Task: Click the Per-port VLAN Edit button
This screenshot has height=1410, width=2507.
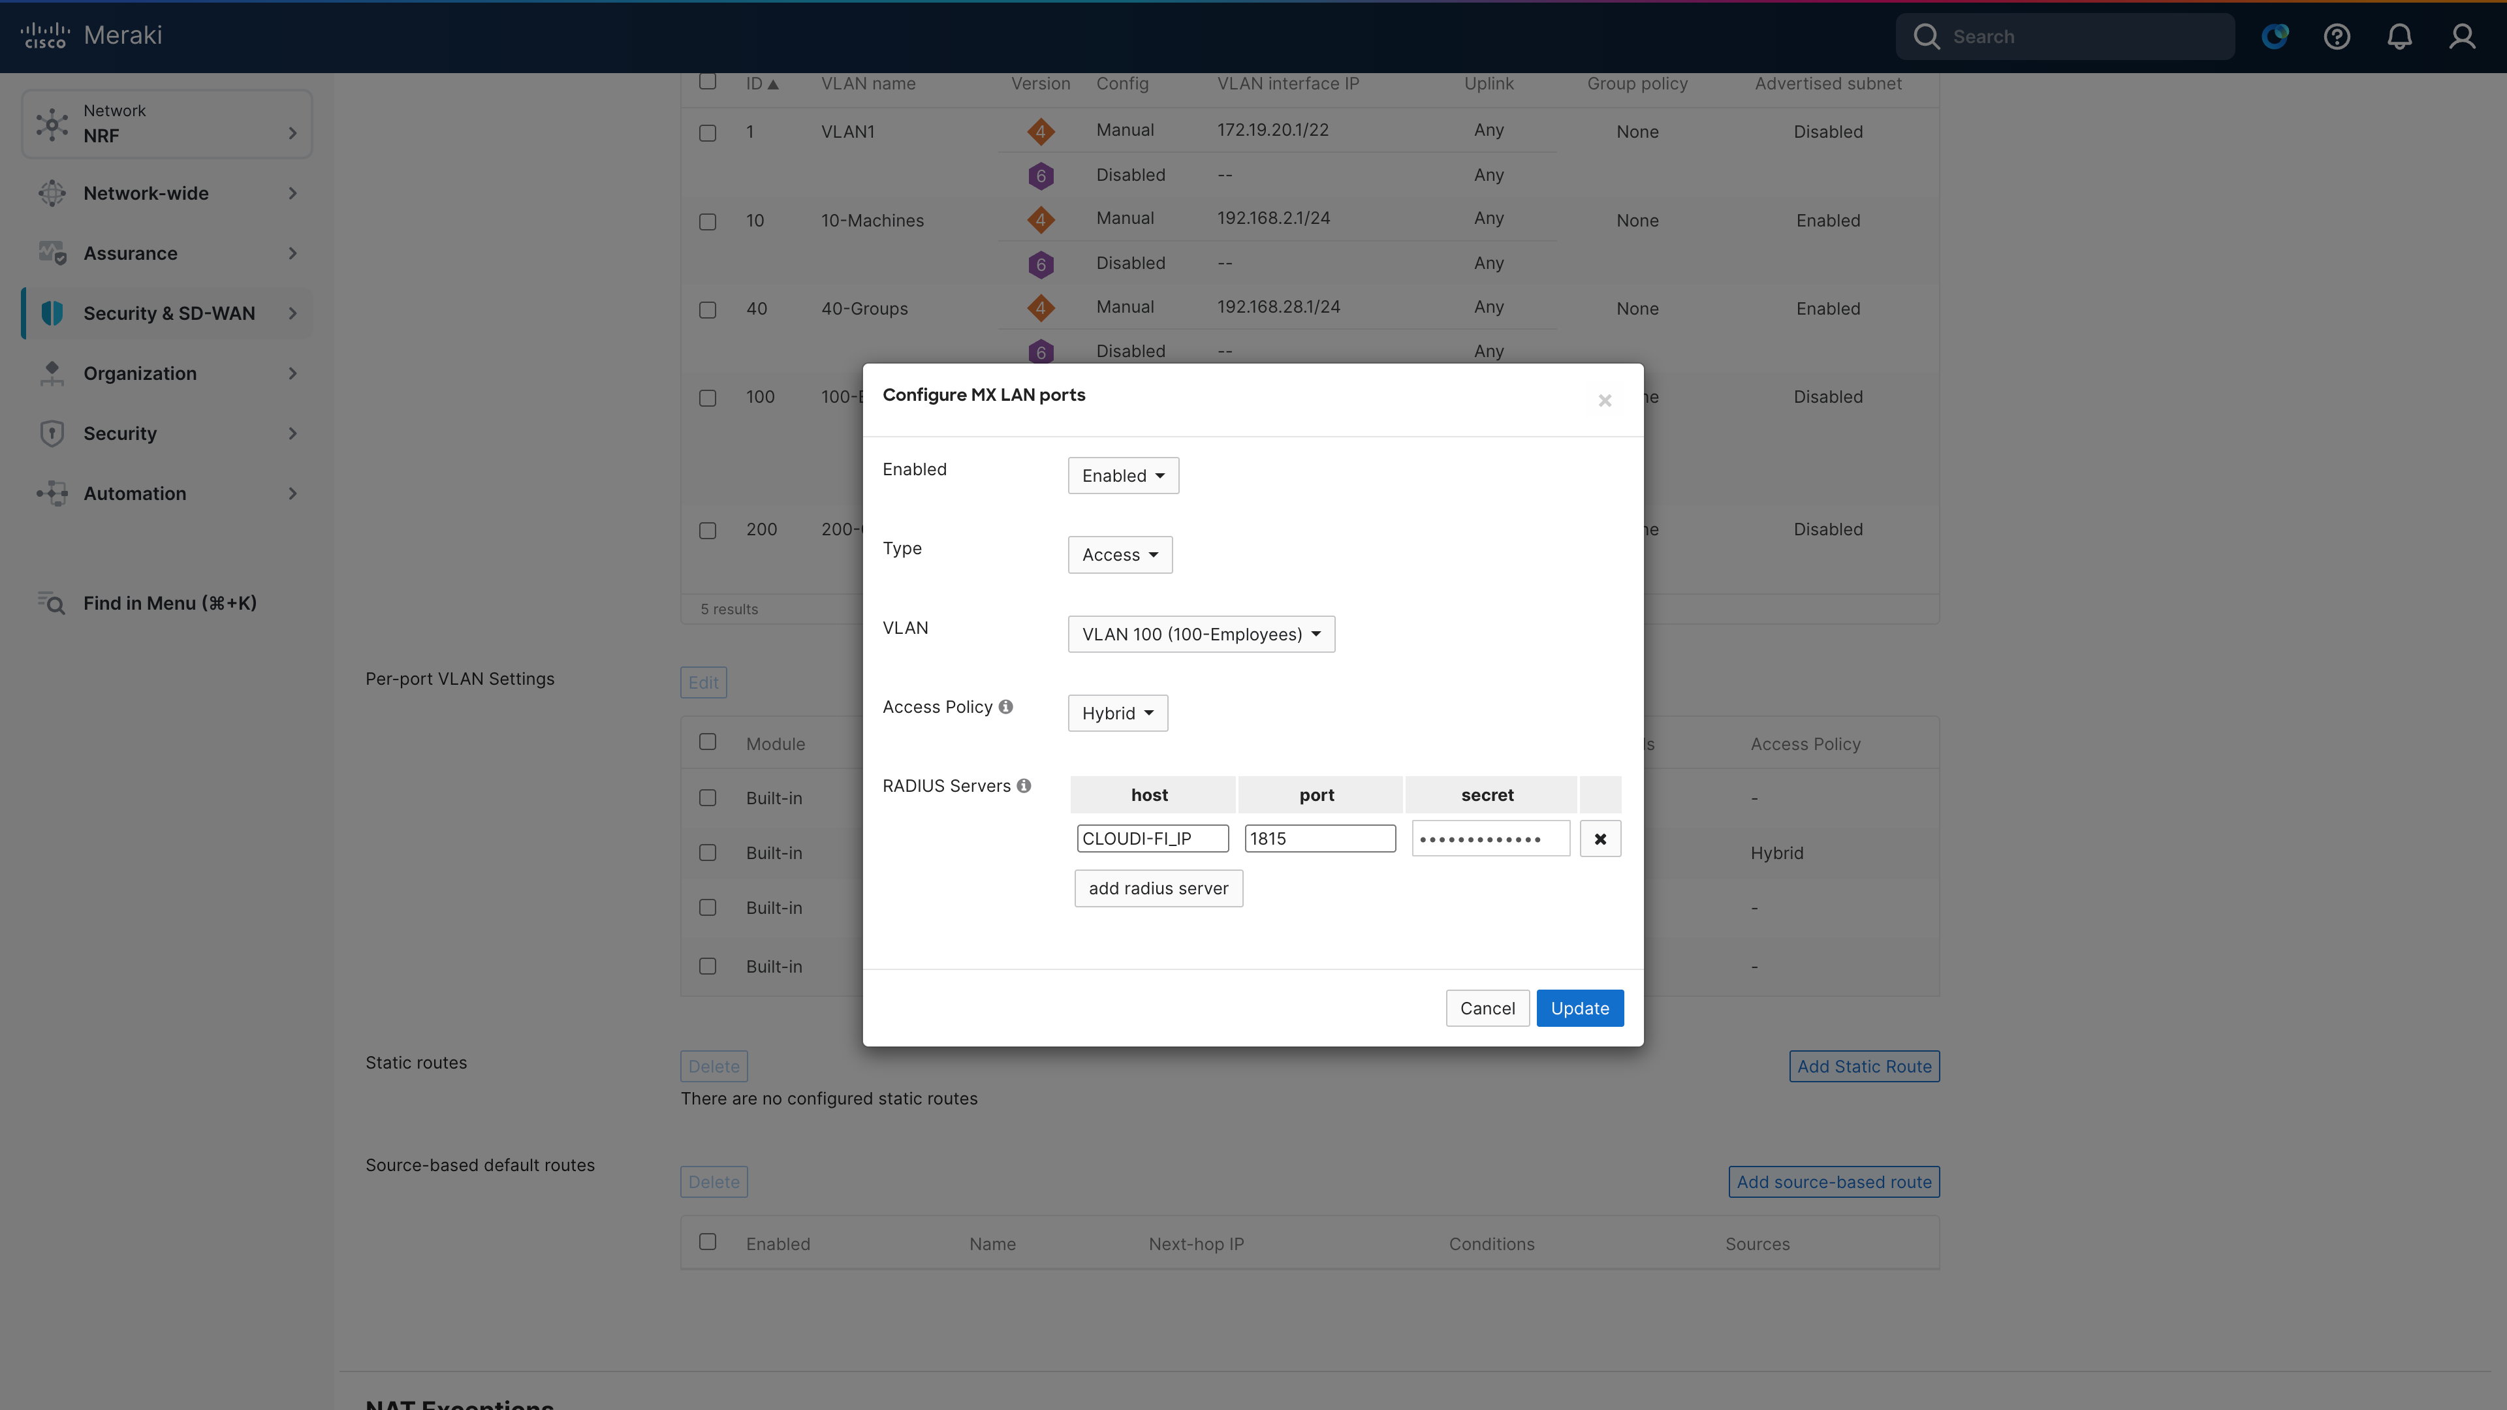Action: [x=702, y=682]
